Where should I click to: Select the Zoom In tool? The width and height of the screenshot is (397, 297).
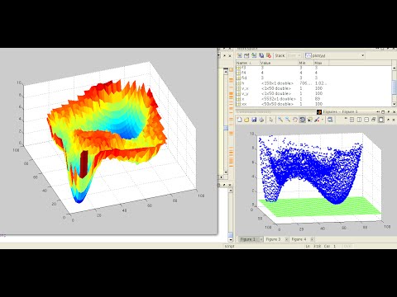280,120
